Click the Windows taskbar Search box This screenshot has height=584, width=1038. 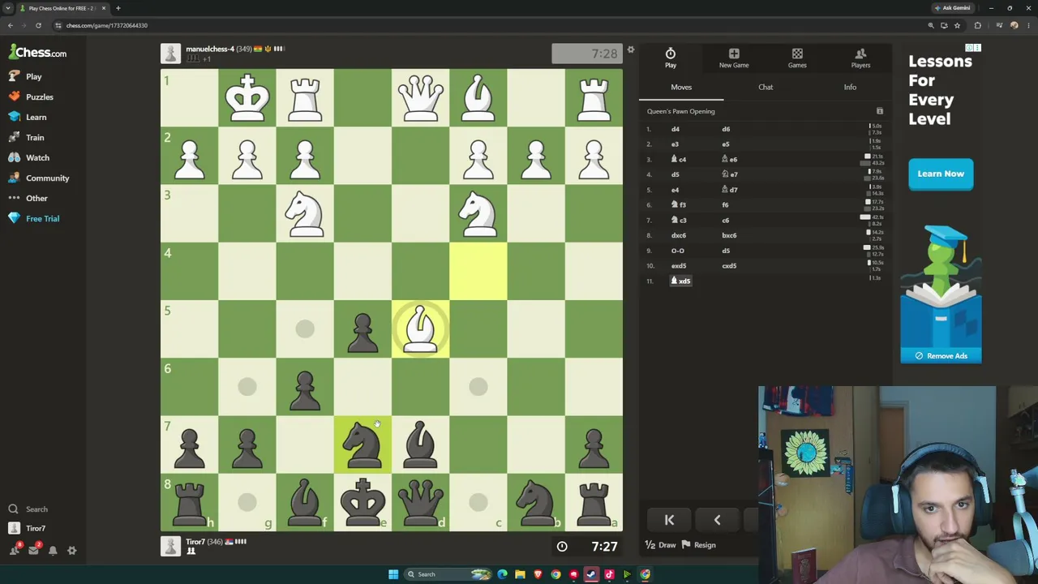(x=448, y=574)
